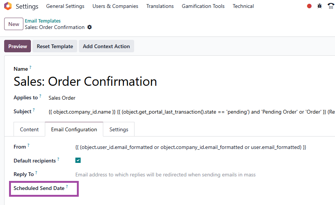Image resolution: width=335 pixels, height=205 pixels.
Task: Click the Odoo app logo icon
Action: click(x=8, y=6)
